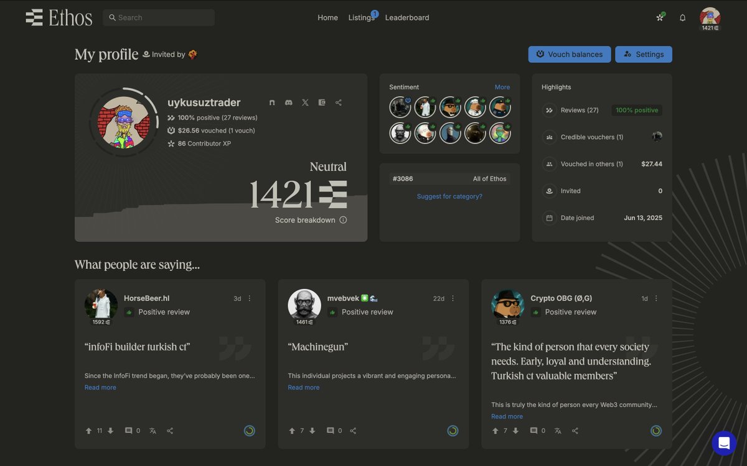Open the Leaderboard page
Image resolution: width=747 pixels, height=466 pixels.
(x=407, y=17)
